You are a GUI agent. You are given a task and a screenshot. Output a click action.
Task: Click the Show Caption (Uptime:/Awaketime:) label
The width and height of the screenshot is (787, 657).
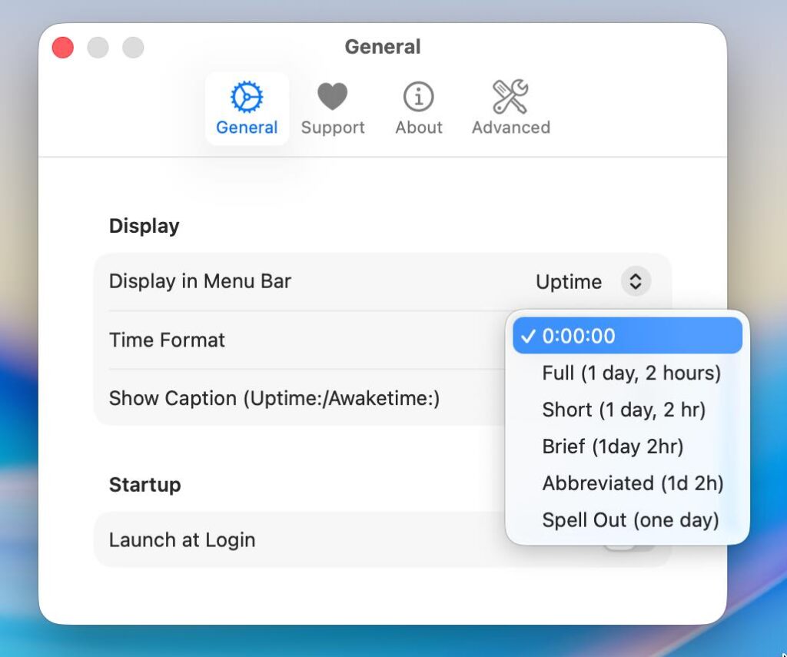[274, 398]
